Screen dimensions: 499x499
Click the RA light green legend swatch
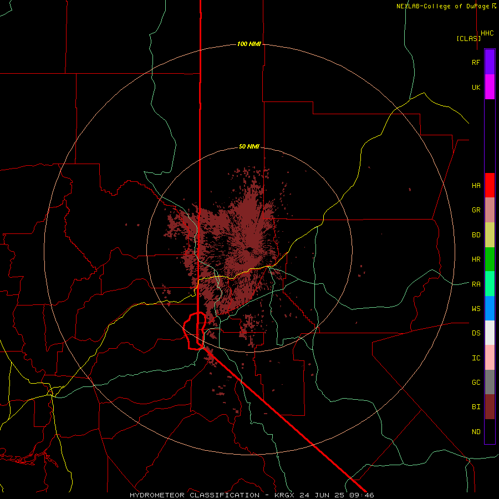pos(490,284)
